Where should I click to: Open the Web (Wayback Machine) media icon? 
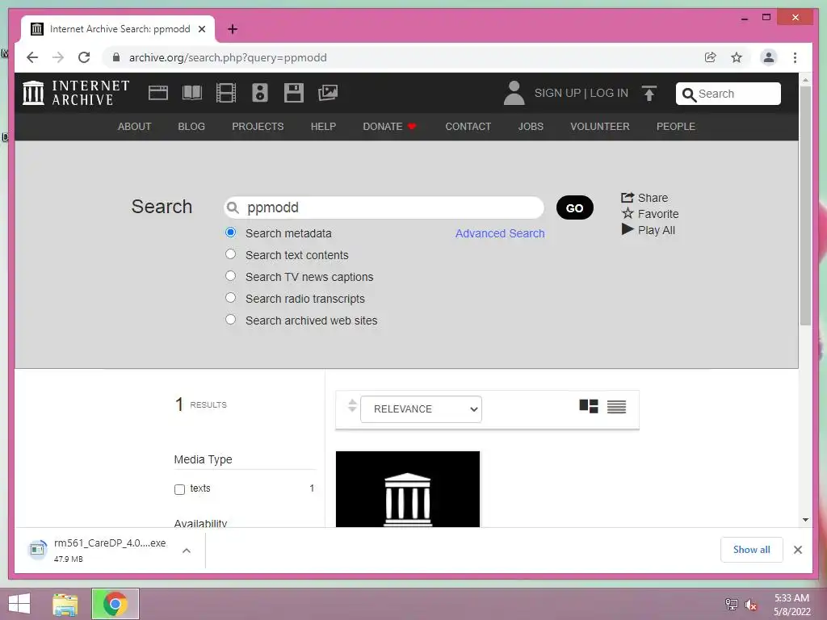158,93
